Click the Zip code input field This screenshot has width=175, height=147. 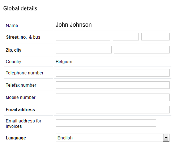point(84,49)
